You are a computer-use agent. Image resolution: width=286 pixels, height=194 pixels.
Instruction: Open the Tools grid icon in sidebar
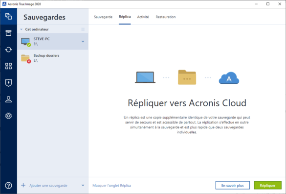8,66
